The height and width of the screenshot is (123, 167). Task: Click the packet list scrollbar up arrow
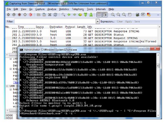click(x=159, y=27)
